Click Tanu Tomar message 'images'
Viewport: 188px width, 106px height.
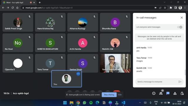(140, 61)
